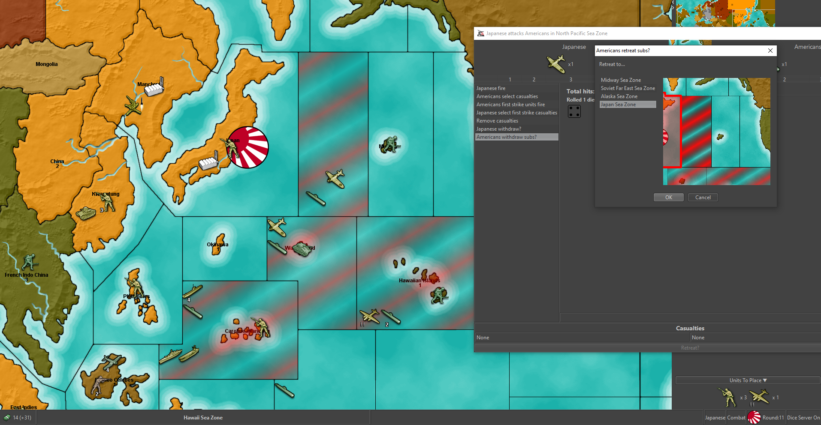Click the tank unit on Wake Island

302,249
